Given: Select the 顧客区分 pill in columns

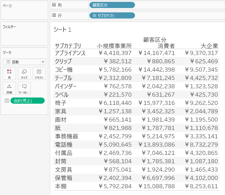Looking at the screenshot, I should [x=112, y=5].
